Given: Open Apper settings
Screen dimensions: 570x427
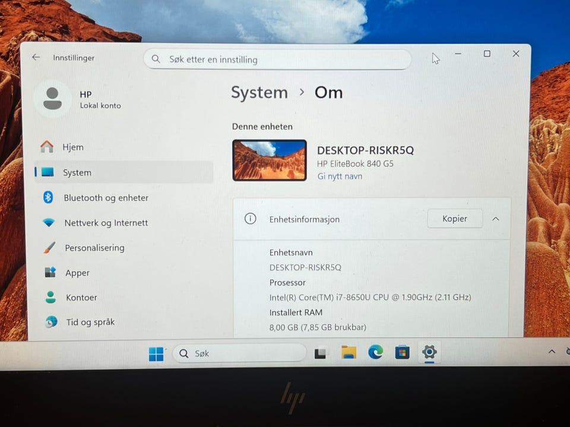Looking at the screenshot, I should point(123,272).
